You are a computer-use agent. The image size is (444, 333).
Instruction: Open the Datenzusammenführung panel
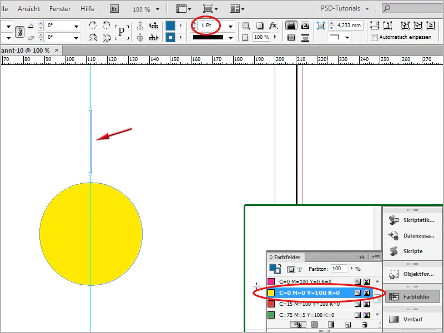coord(412,235)
